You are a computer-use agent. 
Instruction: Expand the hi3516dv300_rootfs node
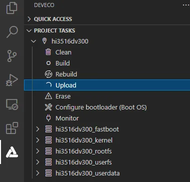[37, 151]
